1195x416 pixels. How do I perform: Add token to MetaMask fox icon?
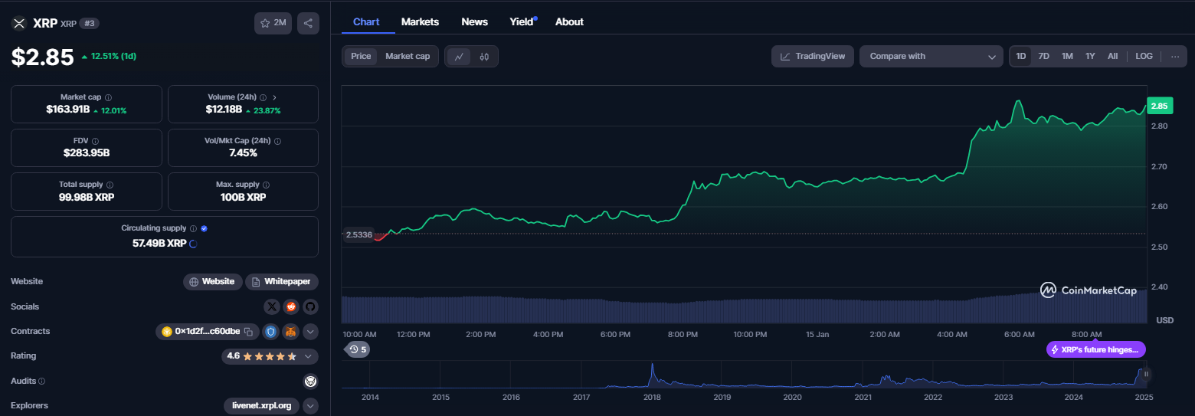tap(291, 332)
